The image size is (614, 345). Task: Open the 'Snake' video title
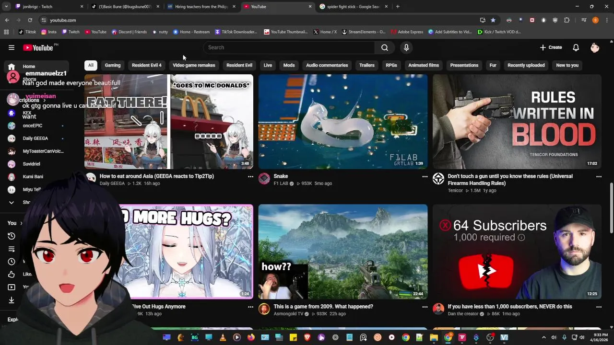coord(281,176)
